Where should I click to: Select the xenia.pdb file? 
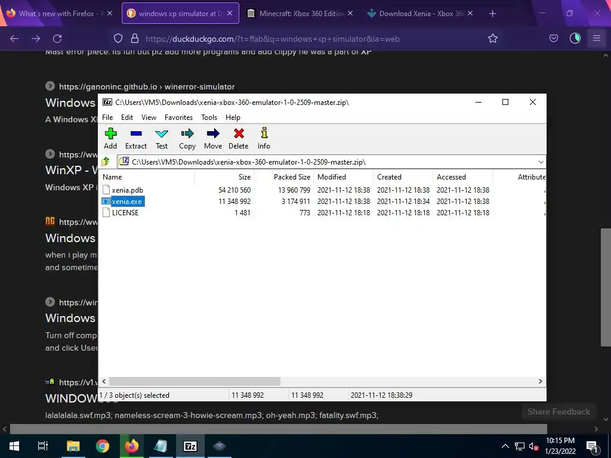point(128,190)
